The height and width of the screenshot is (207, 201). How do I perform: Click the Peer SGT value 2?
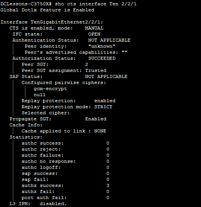(87, 64)
